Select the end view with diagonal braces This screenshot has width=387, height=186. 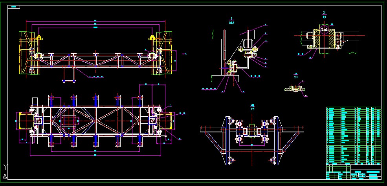pyautogui.click(x=252, y=141)
